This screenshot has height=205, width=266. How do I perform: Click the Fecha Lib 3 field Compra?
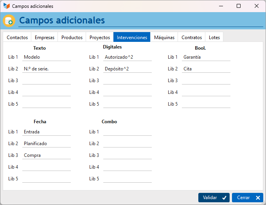tap(47, 155)
